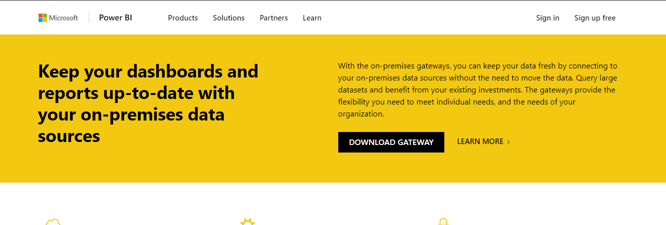Click the Download Gateway button

[x=391, y=142]
